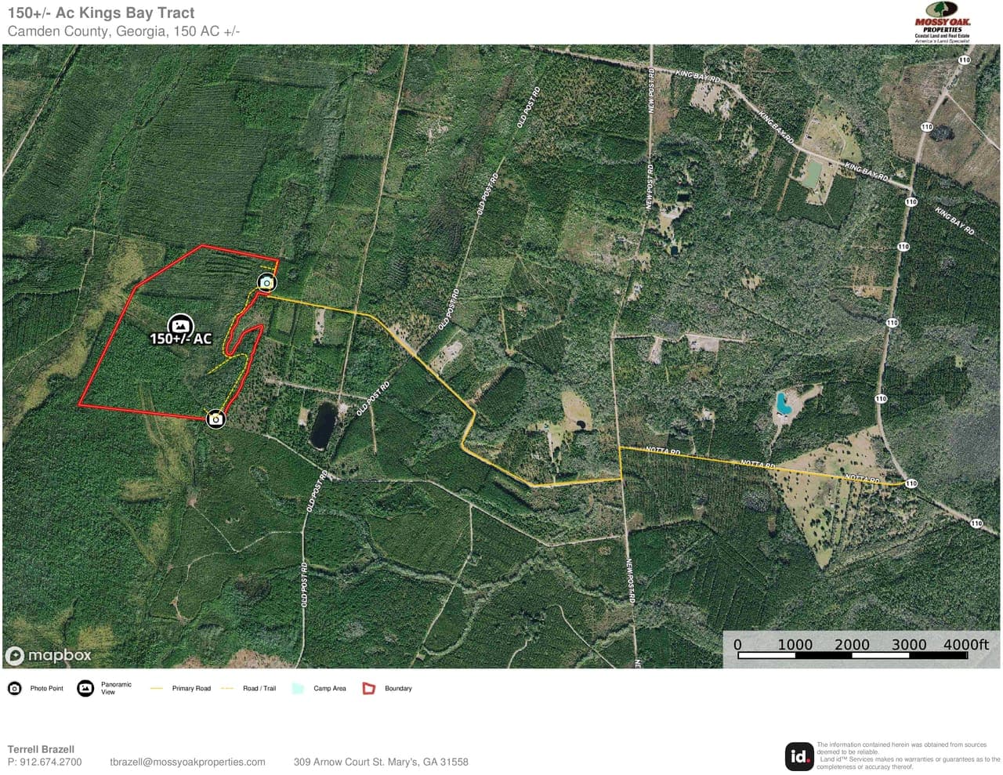The height and width of the screenshot is (775, 1003).
Task: Click the bright blue pond on the map
Action: 782,404
